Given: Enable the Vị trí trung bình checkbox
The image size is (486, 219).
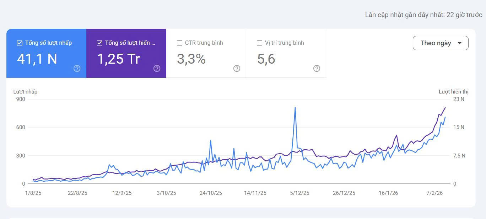Looking at the screenshot, I should point(260,43).
